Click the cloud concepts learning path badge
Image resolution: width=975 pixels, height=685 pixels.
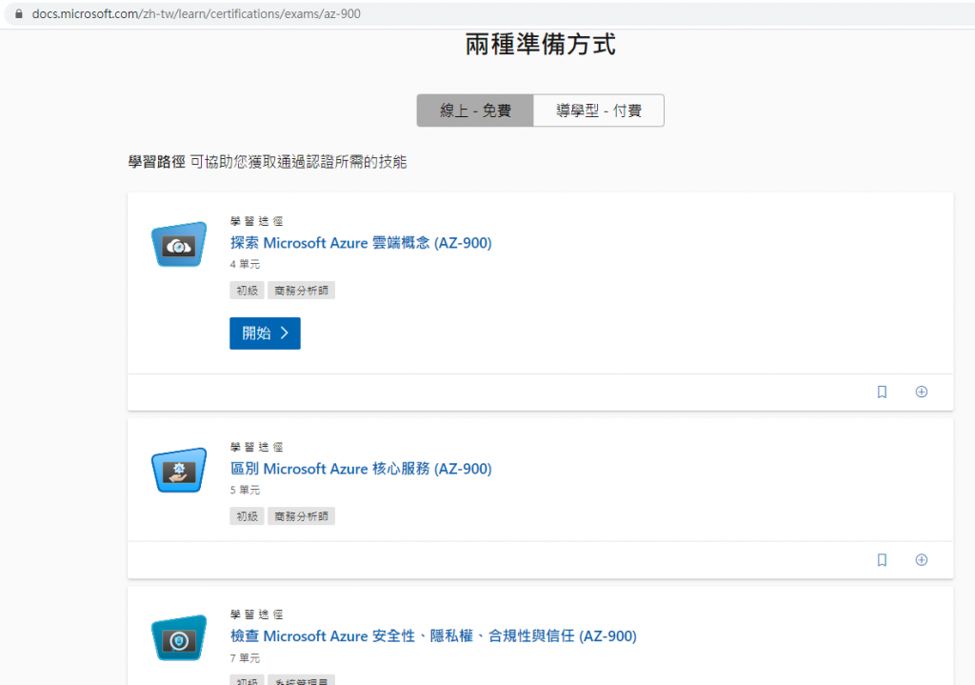point(179,245)
